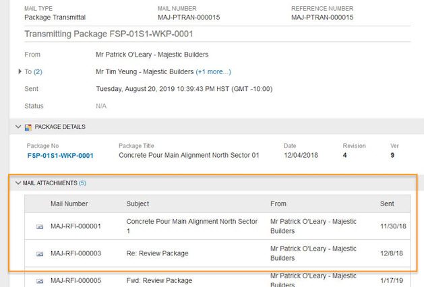Show the +1 more recipients link
This screenshot has width=424, height=287.
(214, 71)
